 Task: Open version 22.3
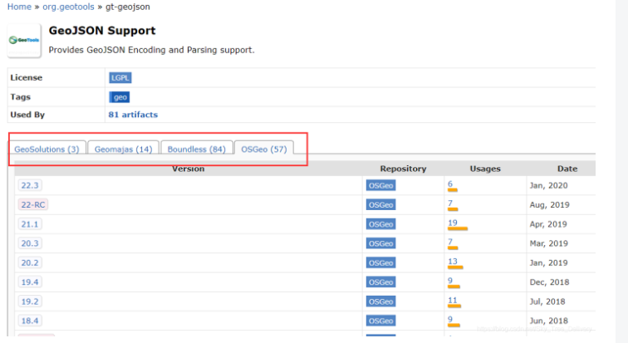tap(30, 185)
